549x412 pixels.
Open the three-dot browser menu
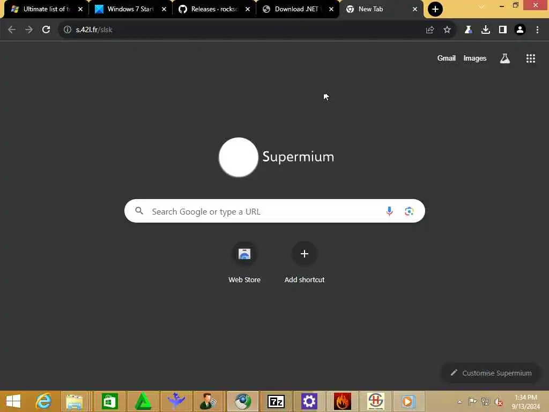(x=537, y=30)
